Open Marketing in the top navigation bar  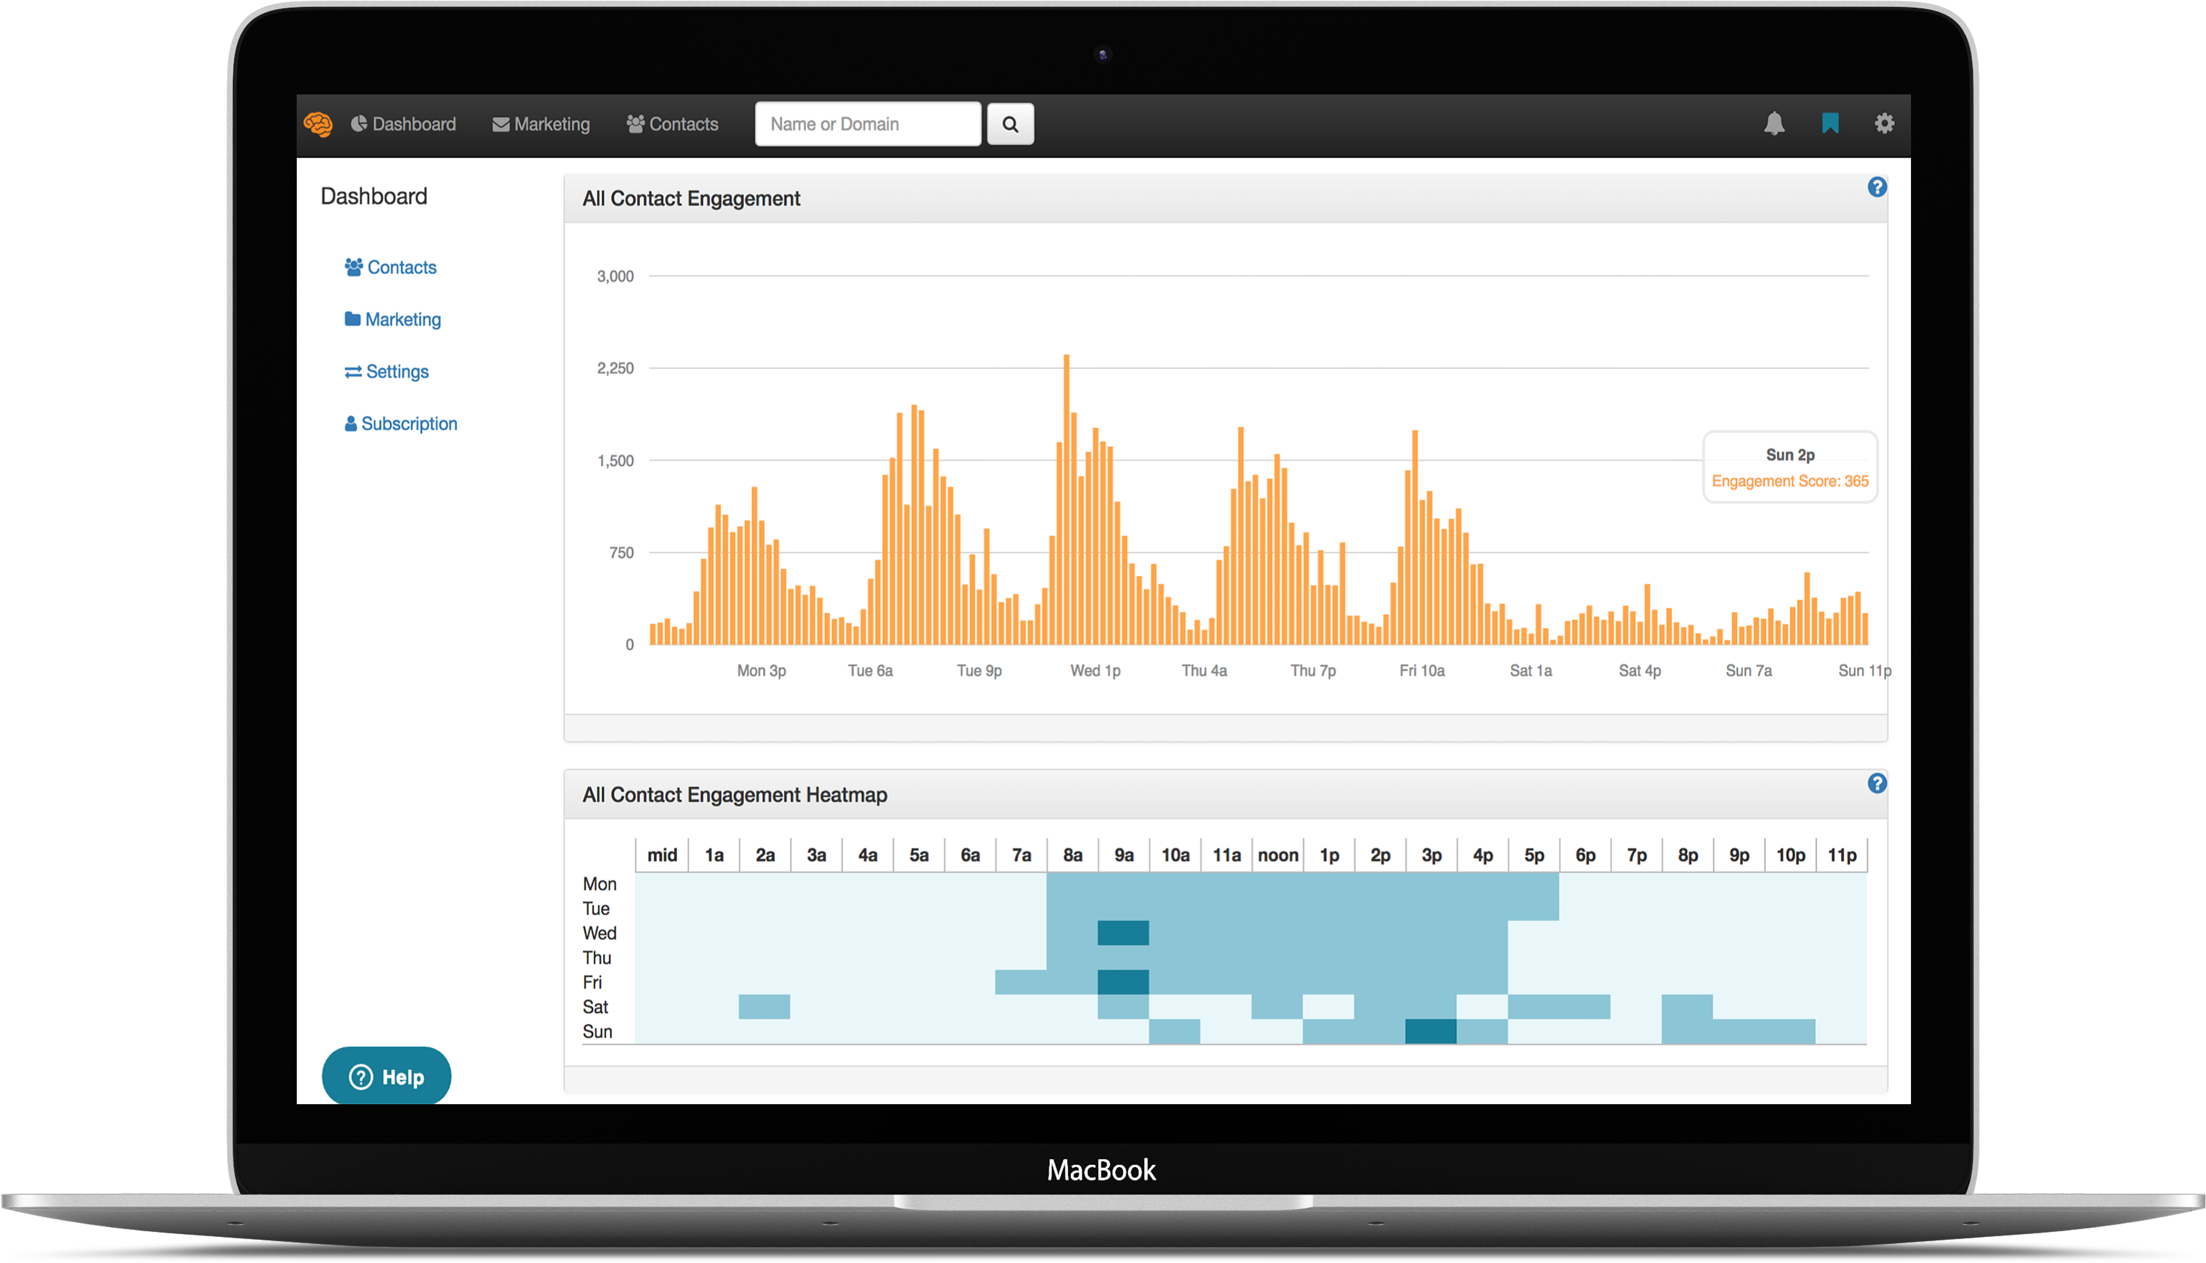[x=541, y=124]
